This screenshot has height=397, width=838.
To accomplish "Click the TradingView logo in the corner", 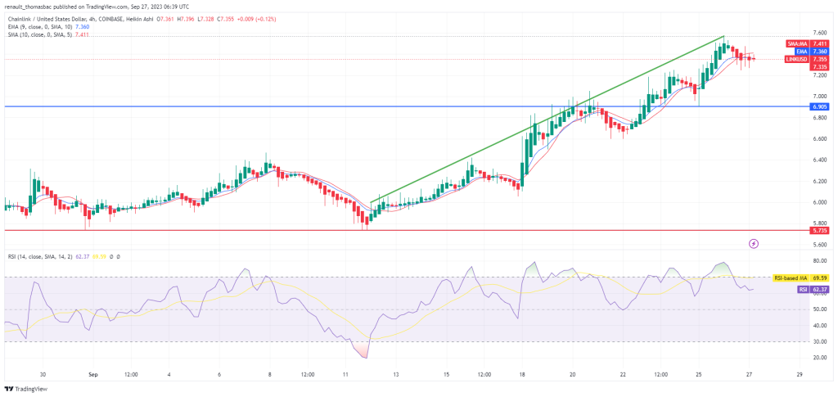I will pos(25,389).
